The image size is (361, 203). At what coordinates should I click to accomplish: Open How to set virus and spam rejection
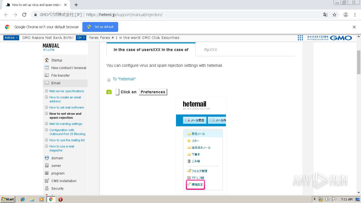point(65,116)
